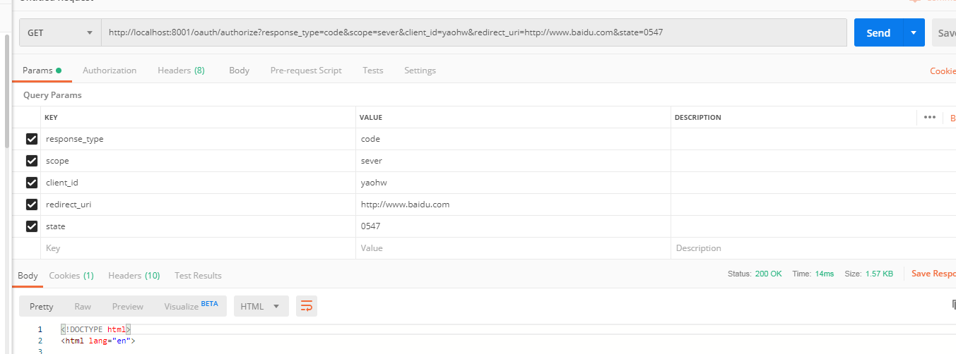Click the Size 1.57 KB indicator
956x354 pixels.
868,274
